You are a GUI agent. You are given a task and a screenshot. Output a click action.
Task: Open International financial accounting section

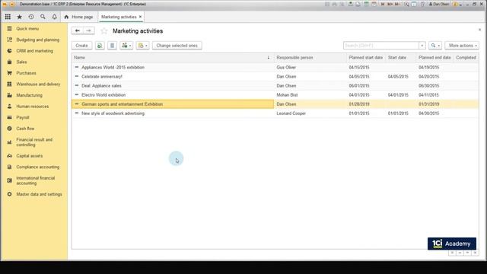(36, 180)
